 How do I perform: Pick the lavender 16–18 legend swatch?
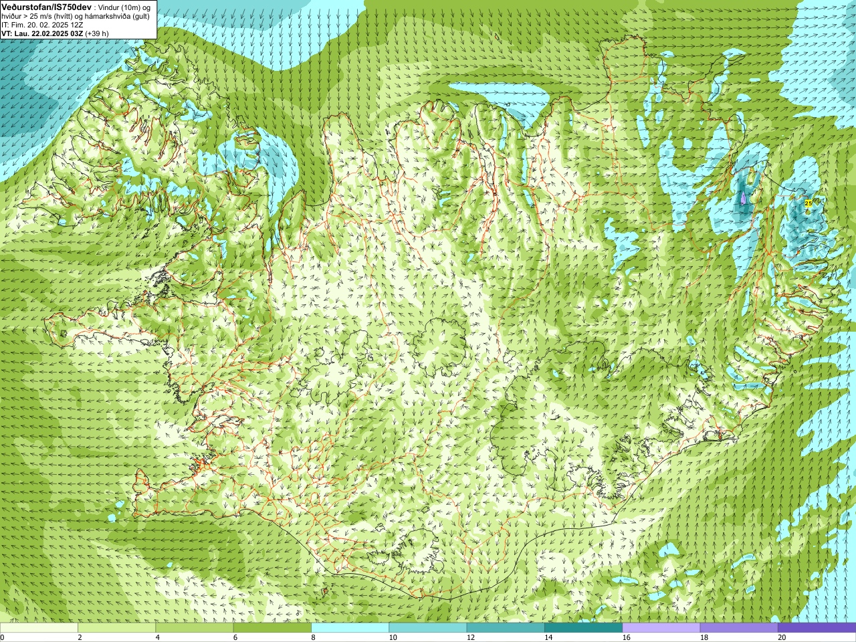tap(661, 628)
